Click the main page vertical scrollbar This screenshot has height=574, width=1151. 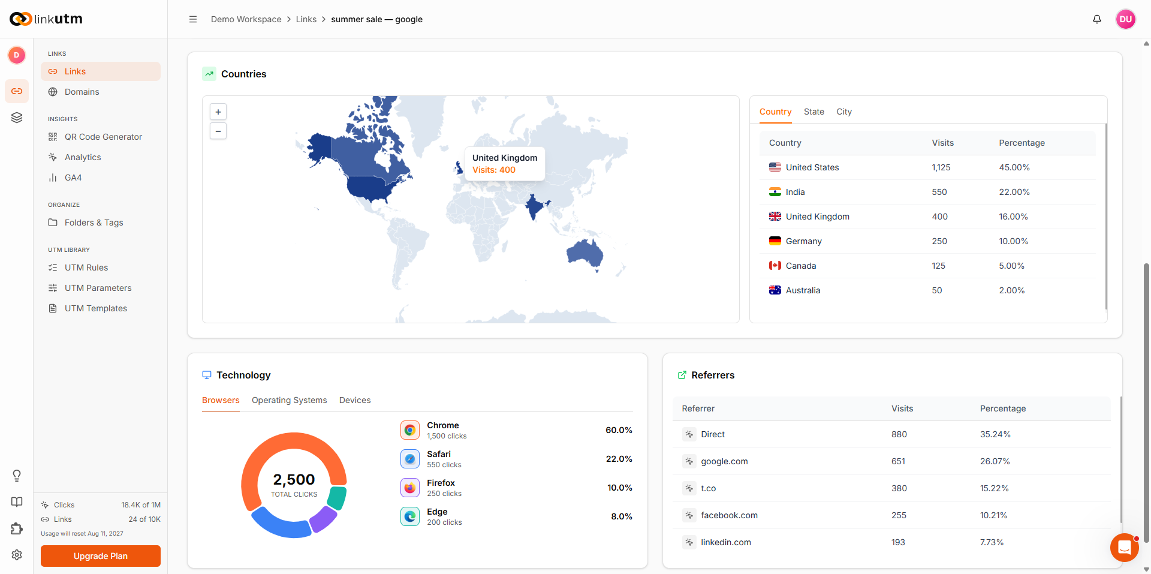click(1146, 402)
